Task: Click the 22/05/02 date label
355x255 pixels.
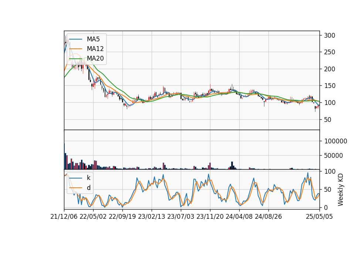Action: [93, 217]
